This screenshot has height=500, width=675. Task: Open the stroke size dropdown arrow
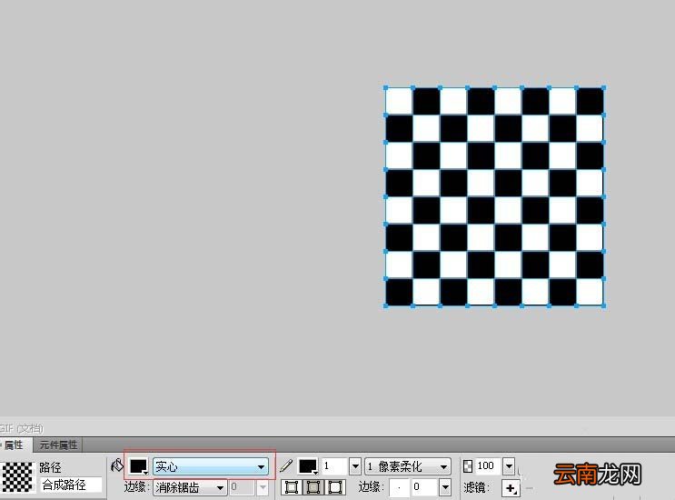(x=355, y=466)
